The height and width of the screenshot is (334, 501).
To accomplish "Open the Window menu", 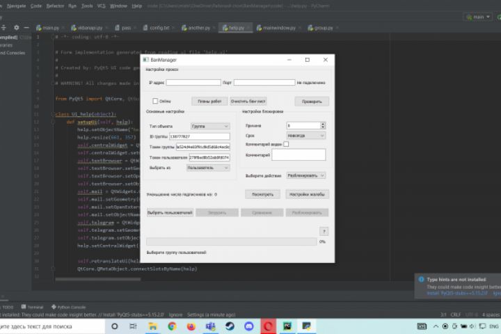I will (118, 6).
